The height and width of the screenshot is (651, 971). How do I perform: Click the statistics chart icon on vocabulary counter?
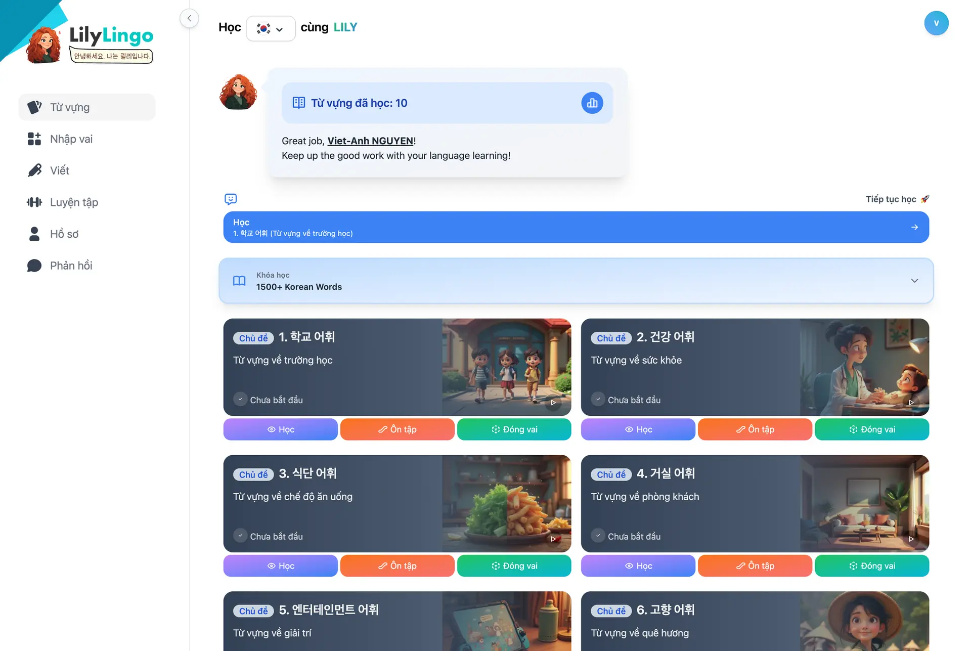(592, 103)
